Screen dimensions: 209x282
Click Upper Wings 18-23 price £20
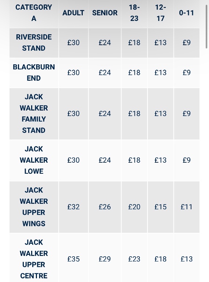tap(134, 207)
